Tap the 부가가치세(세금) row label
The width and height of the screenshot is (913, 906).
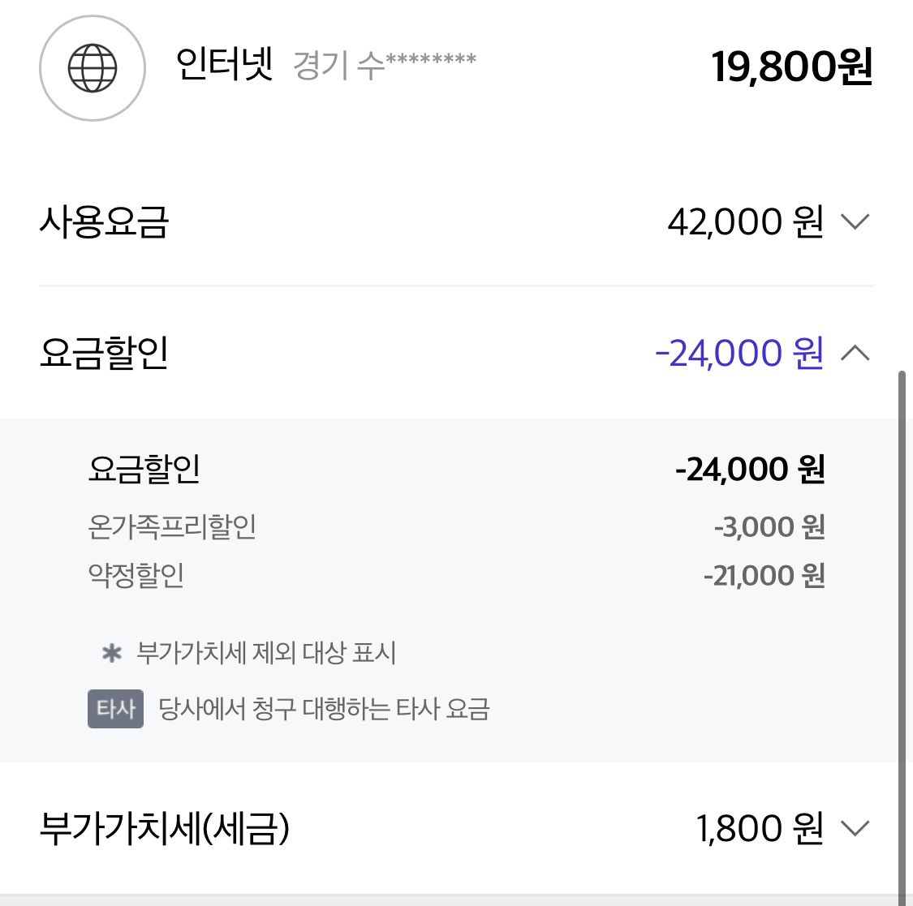tap(164, 828)
